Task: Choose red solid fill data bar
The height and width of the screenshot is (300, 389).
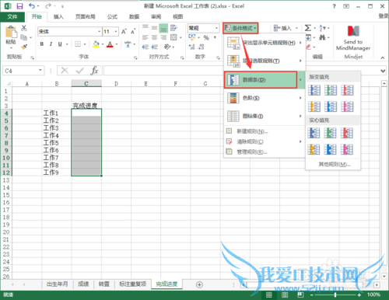Action: point(347,133)
